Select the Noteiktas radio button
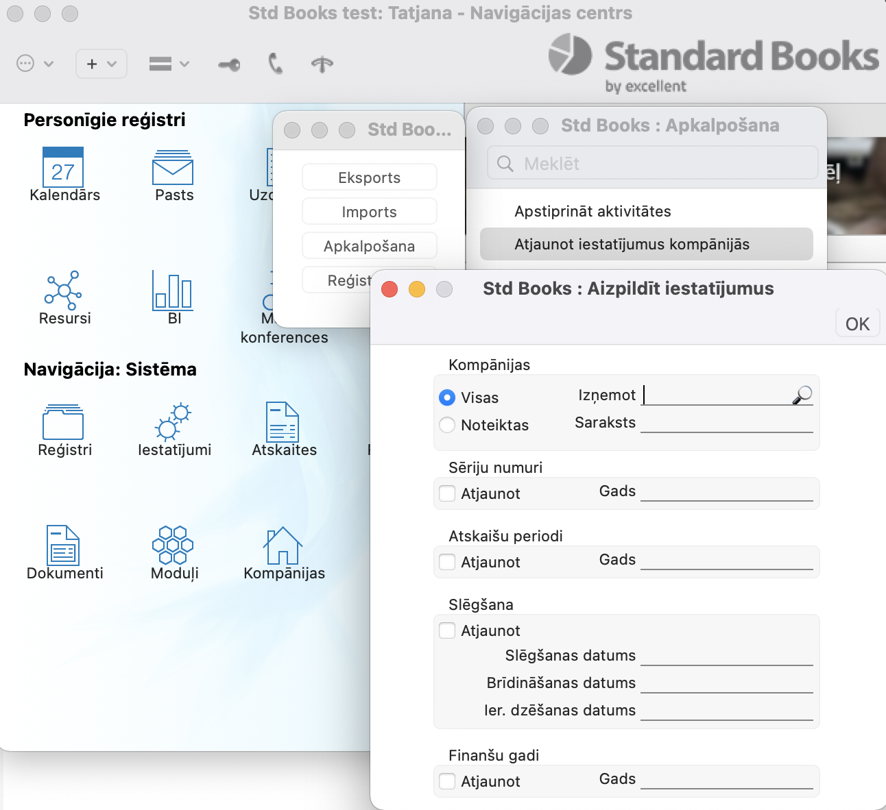The height and width of the screenshot is (810, 886). point(447,425)
